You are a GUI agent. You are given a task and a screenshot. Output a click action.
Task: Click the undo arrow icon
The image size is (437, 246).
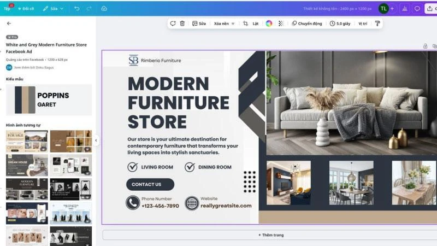(x=77, y=9)
